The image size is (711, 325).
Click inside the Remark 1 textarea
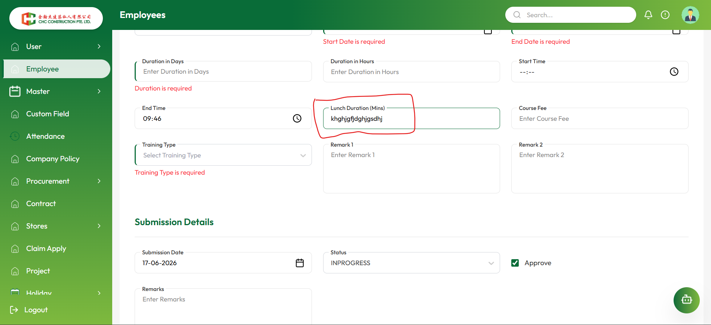click(x=411, y=169)
